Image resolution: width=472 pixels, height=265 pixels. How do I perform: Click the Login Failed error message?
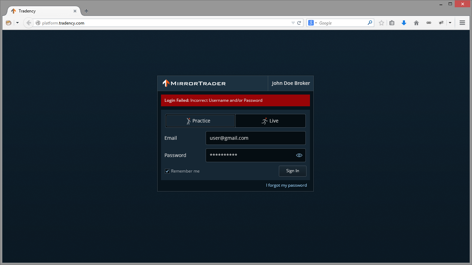point(235,100)
